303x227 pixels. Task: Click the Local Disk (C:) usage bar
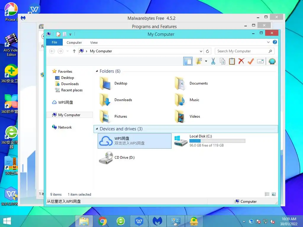tap(217, 141)
